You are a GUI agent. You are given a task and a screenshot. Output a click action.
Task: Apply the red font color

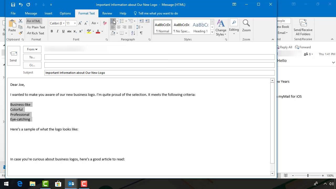pyautogui.click(x=98, y=31)
